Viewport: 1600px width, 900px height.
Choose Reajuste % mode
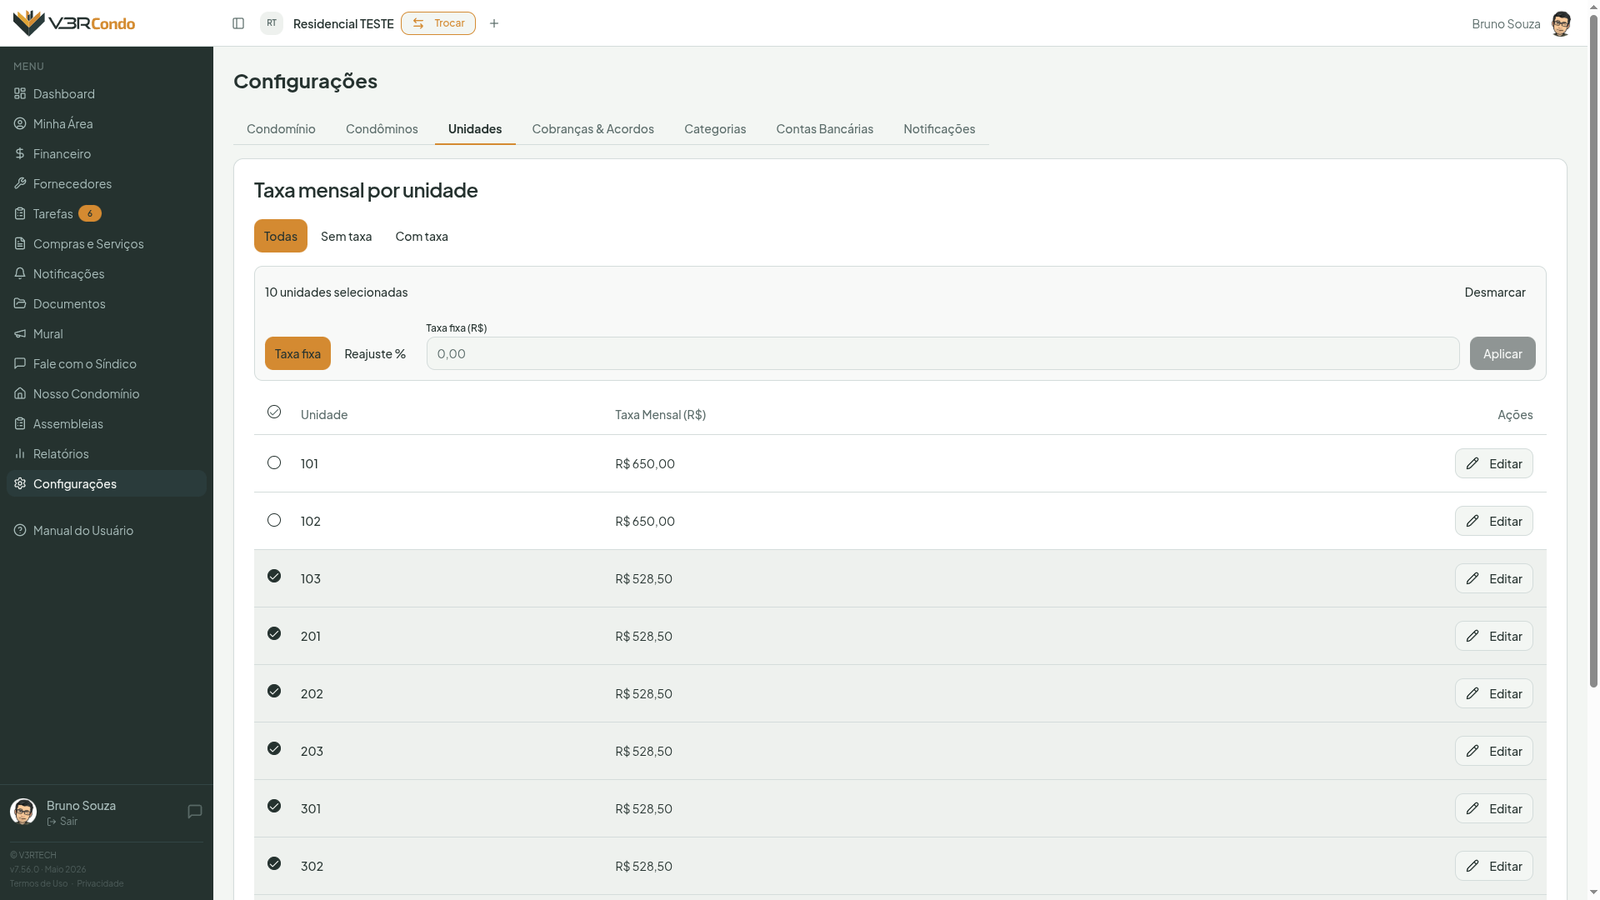coord(375,353)
